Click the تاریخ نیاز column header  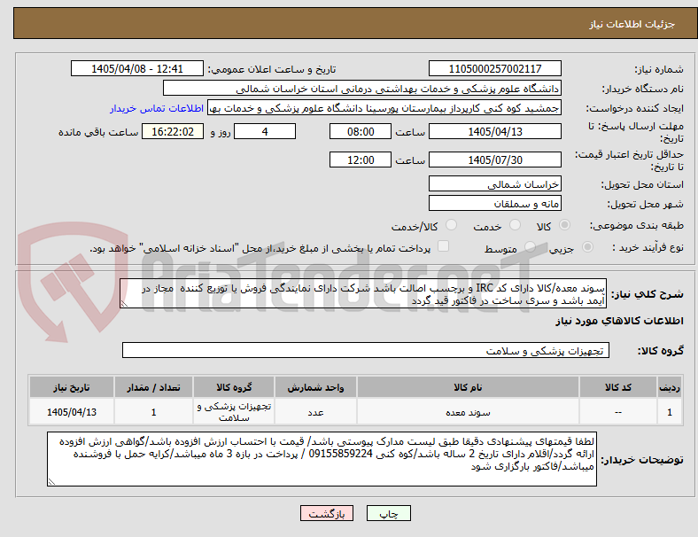tap(72, 387)
